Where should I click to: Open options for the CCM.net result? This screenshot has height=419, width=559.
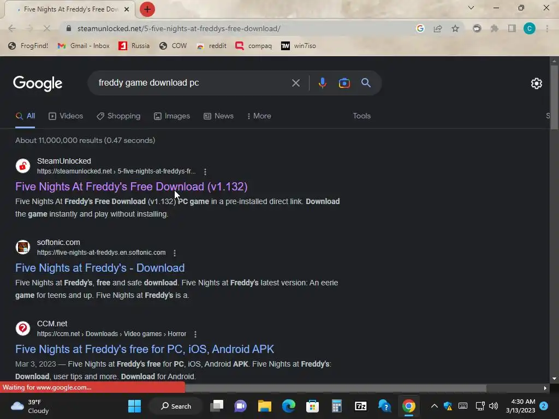[x=195, y=334]
